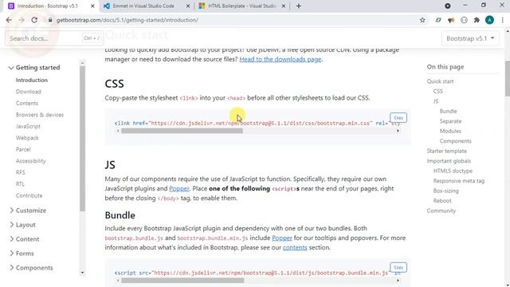Open the JavaScript sidebar link

(x=28, y=126)
